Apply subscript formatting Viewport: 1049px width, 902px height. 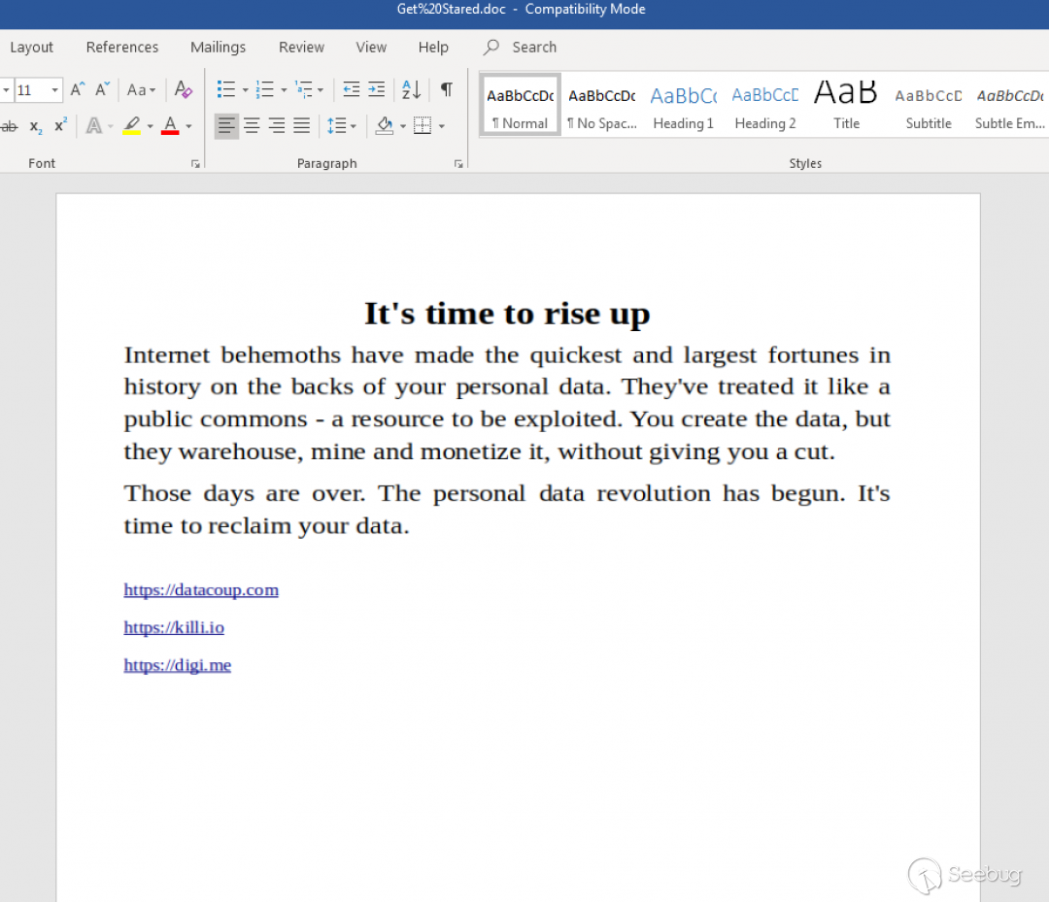point(36,126)
